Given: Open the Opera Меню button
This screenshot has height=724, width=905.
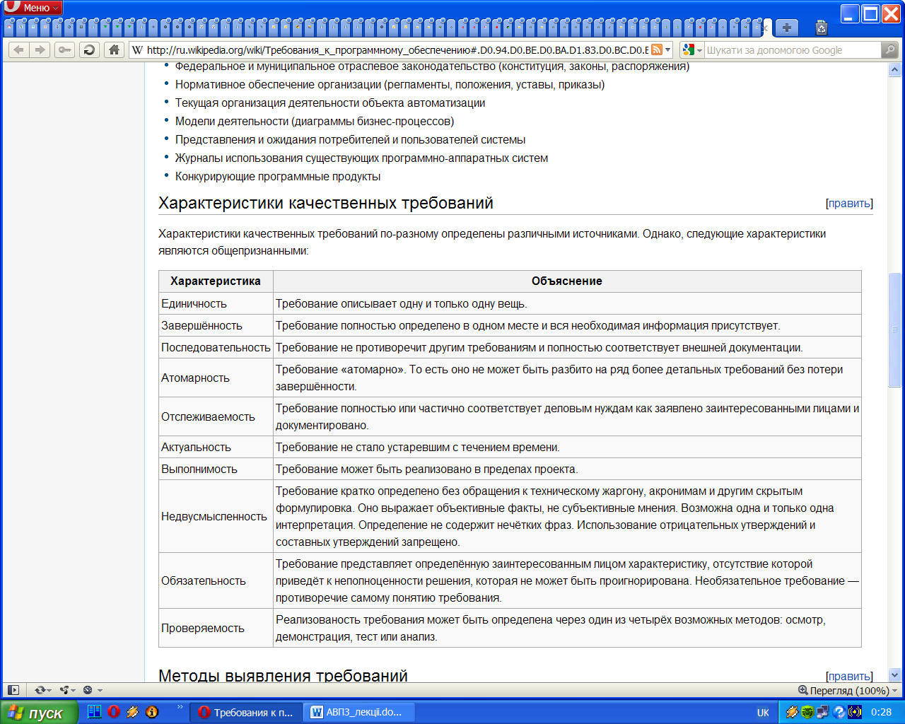Looking at the screenshot, I should coord(33,8).
